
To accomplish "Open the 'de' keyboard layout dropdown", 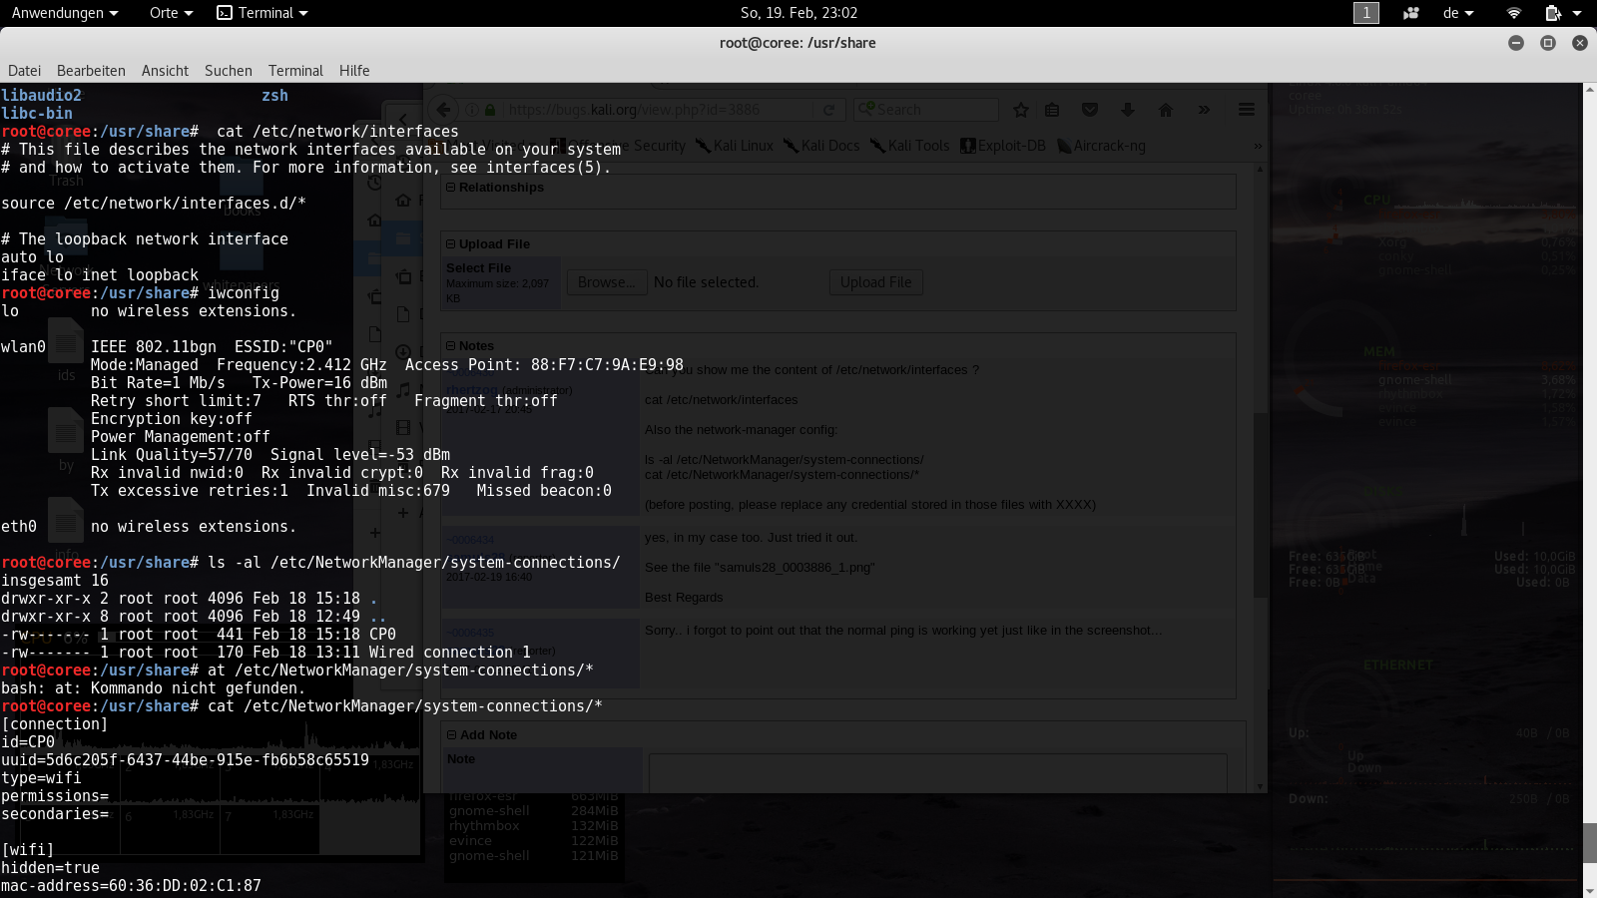I will click(x=1457, y=13).
